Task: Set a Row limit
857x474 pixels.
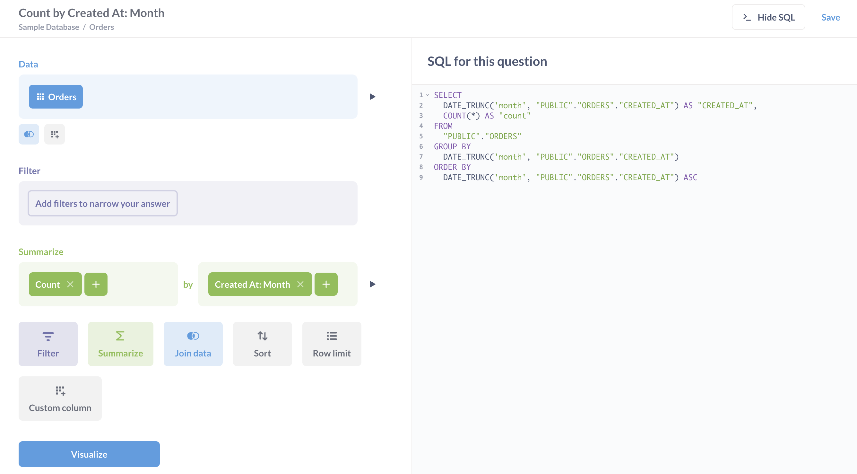Action: pos(331,344)
